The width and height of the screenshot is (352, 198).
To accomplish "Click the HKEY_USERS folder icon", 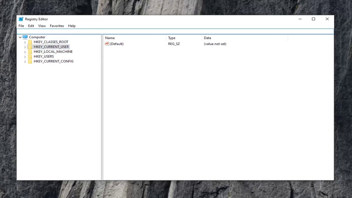I will (30, 56).
